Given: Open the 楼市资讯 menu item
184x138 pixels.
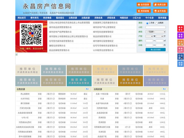Looking at the screenshot, I should pyautogui.click(x=34, y=18).
